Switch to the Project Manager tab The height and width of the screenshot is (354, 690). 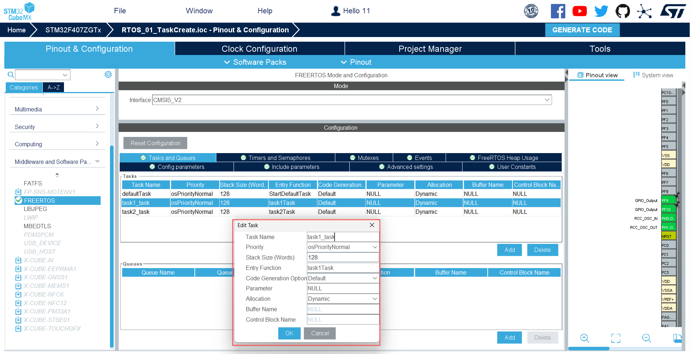coord(430,49)
